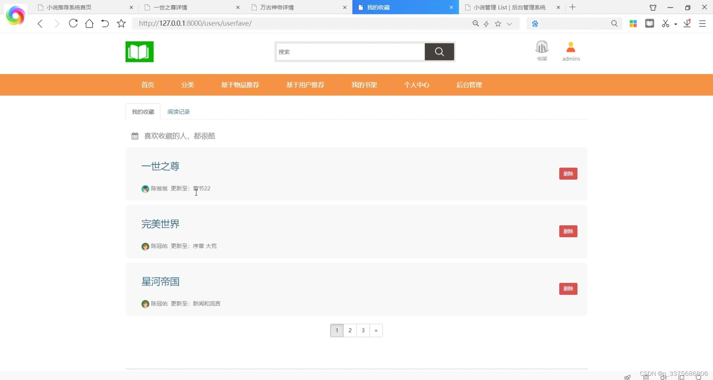Delete 一世之尊 from favorites

pyautogui.click(x=568, y=173)
